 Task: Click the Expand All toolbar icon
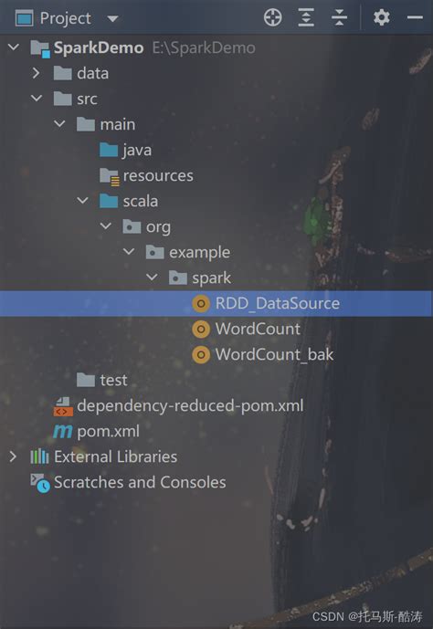click(306, 18)
